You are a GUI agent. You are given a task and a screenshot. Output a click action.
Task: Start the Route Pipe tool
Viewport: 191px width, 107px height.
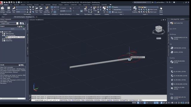click(x=14, y=10)
